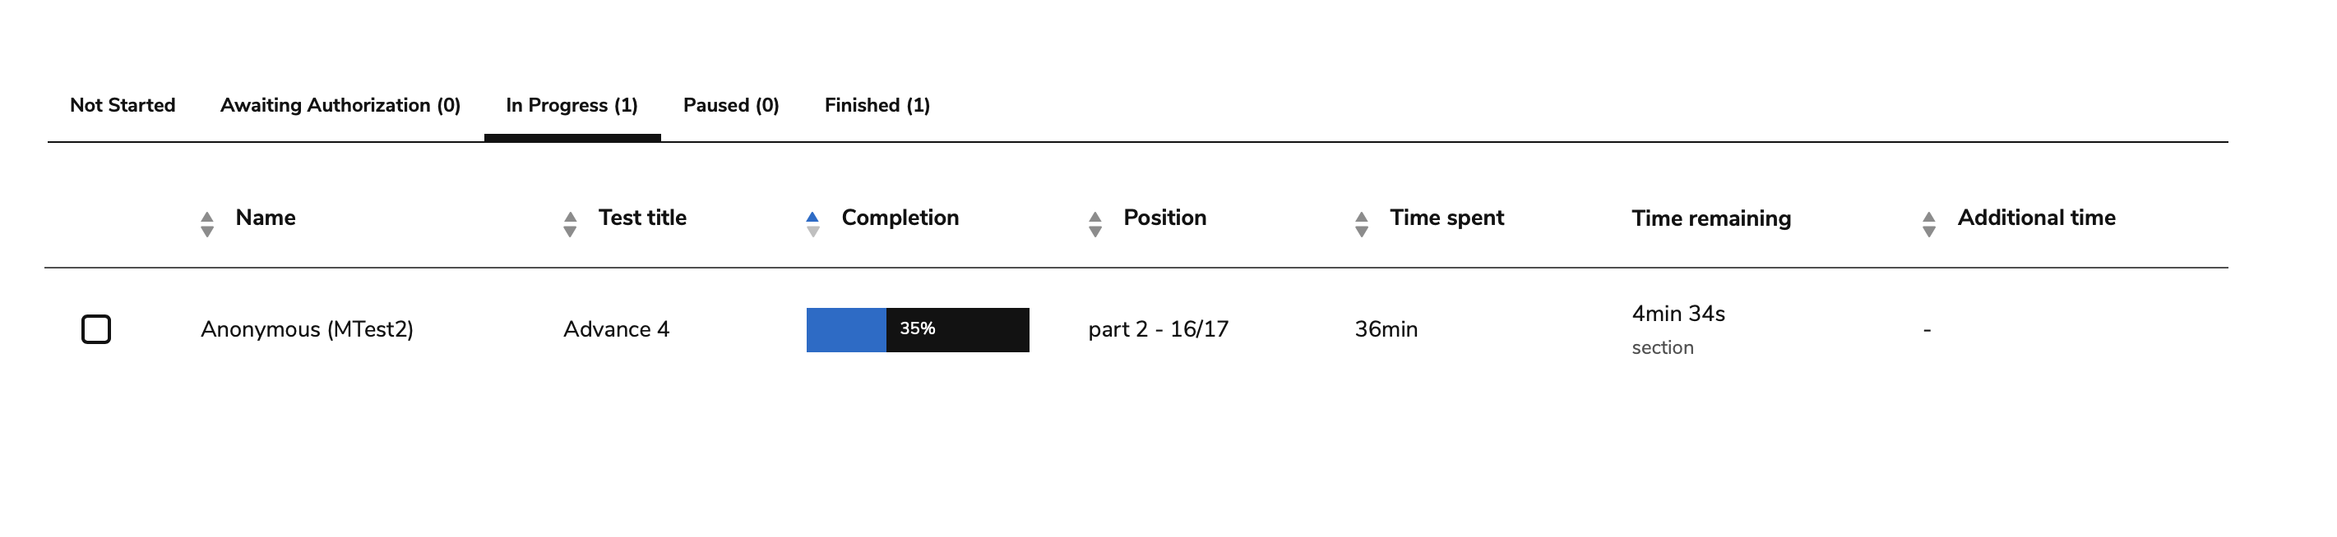2337x537 pixels.
Task: Click the Time remaining column header
Action: coord(1711,218)
